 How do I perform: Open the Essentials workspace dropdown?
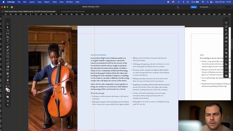click(x=205, y=7)
